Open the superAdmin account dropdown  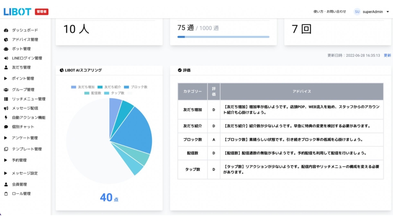coord(387,12)
